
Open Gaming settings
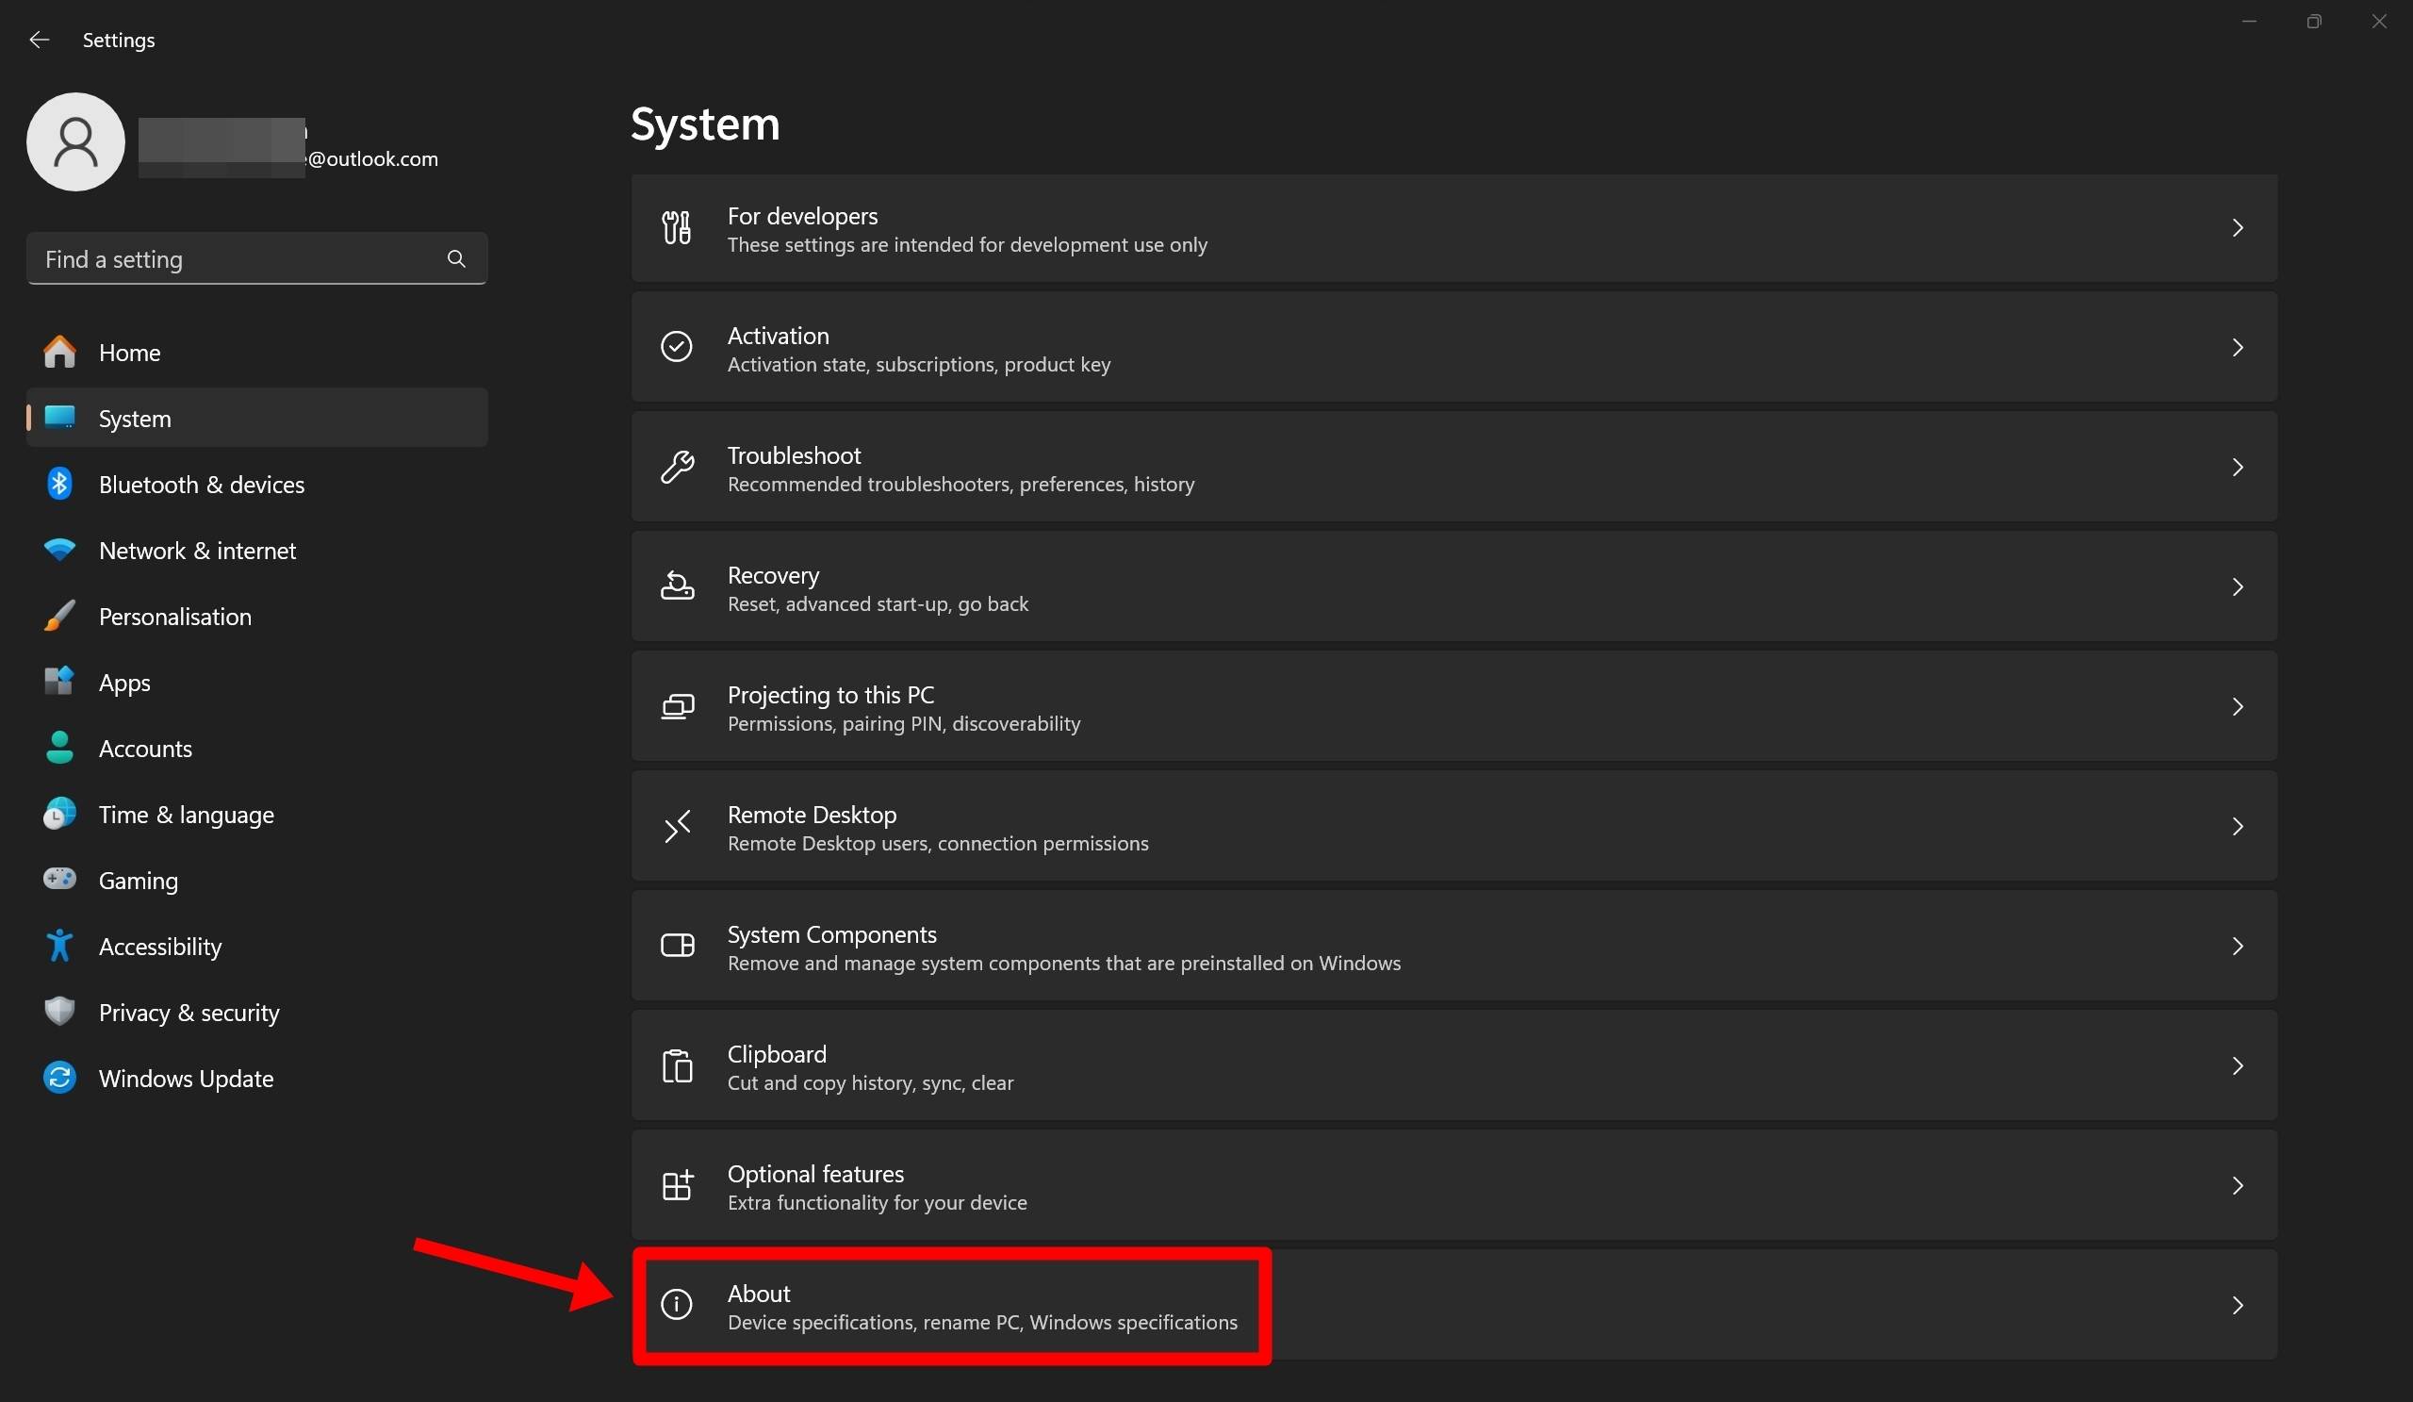[x=138, y=879]
